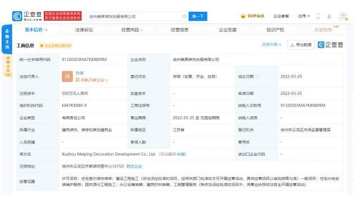The height and width of the screenshot is (205, 356).
Task: Open the 关联25家企业 link
Action: coord(92,80)
